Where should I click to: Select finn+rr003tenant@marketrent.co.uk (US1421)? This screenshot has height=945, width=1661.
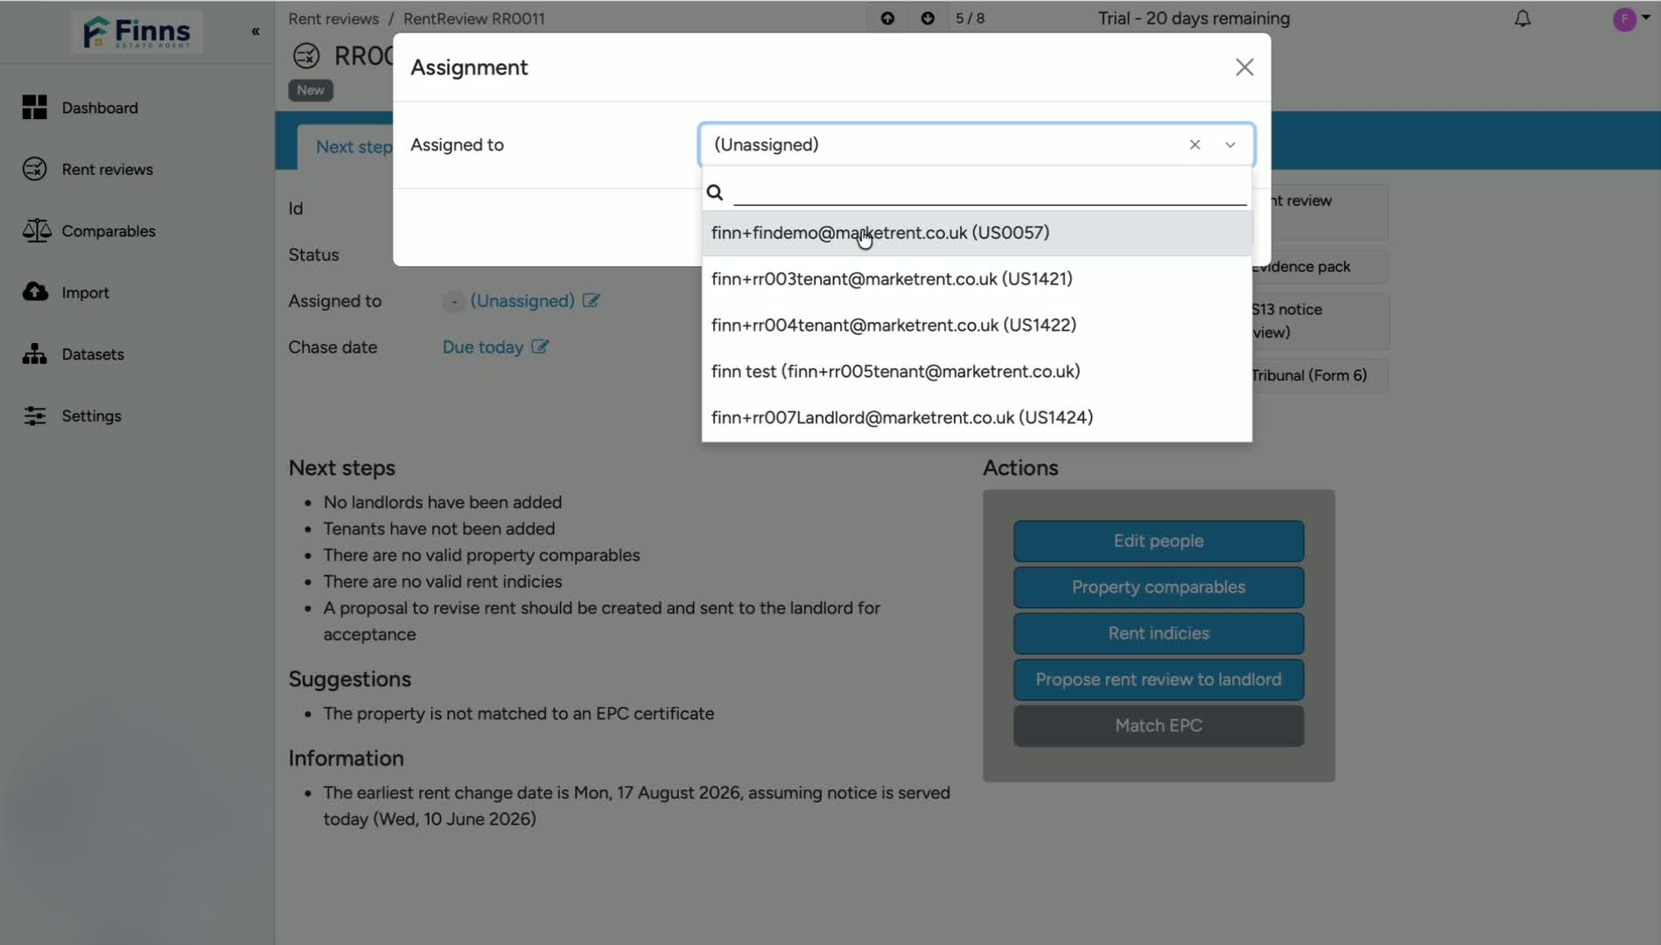pos(977,279)
